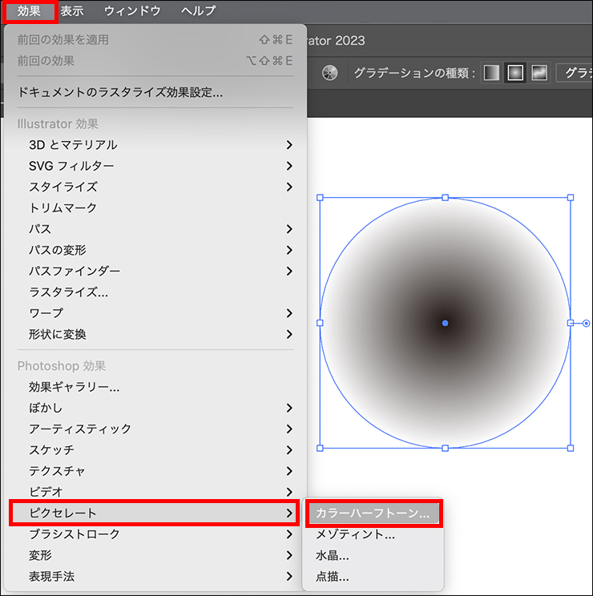Open the ウィンドウ menu
This screenshot has height=596, width=593.
(132, 11)
